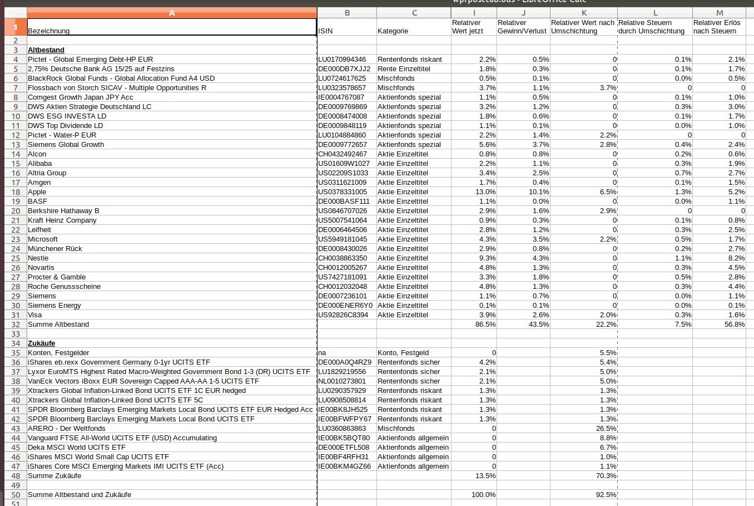Select the '13.0%' value in Apple row
Image resolution: width=754 pixels, height=506 pixels.
click(x=474, y=192)
